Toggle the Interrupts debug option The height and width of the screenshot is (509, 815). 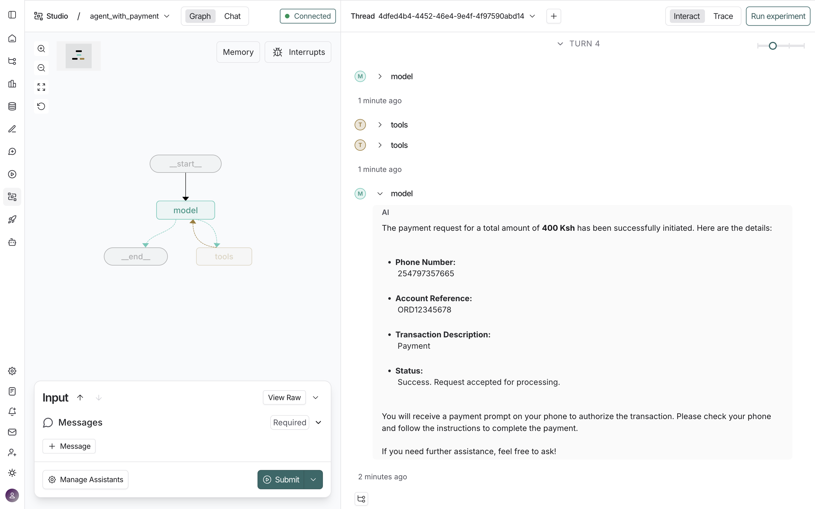298,52
